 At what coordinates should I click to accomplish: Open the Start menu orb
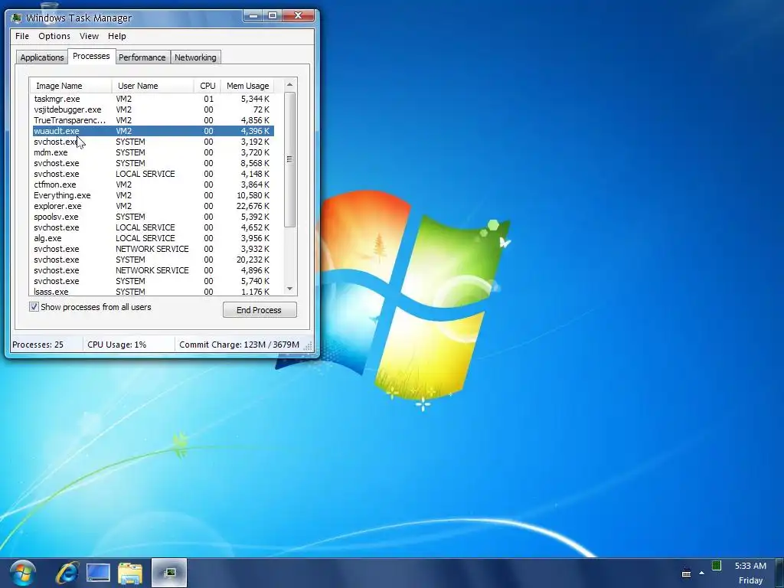22,573
